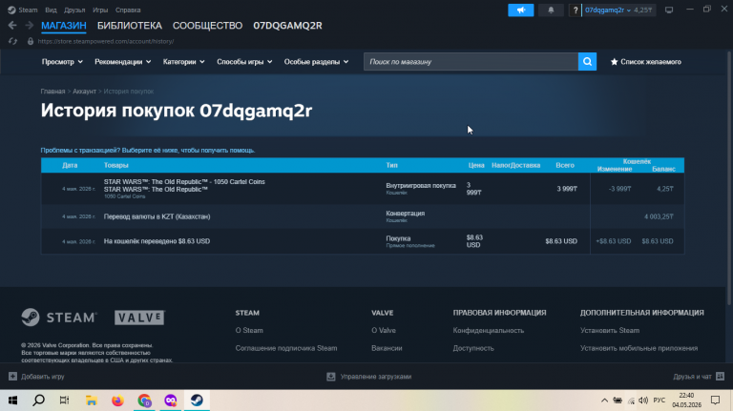
Task: Go back with the left arrow
Action: [x=12, y=25]
